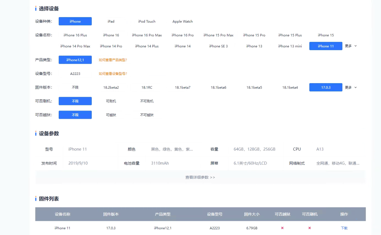The image size is (381, 235).
Task: Set firmware version filter to 不限
Action: tap(75, 87)
